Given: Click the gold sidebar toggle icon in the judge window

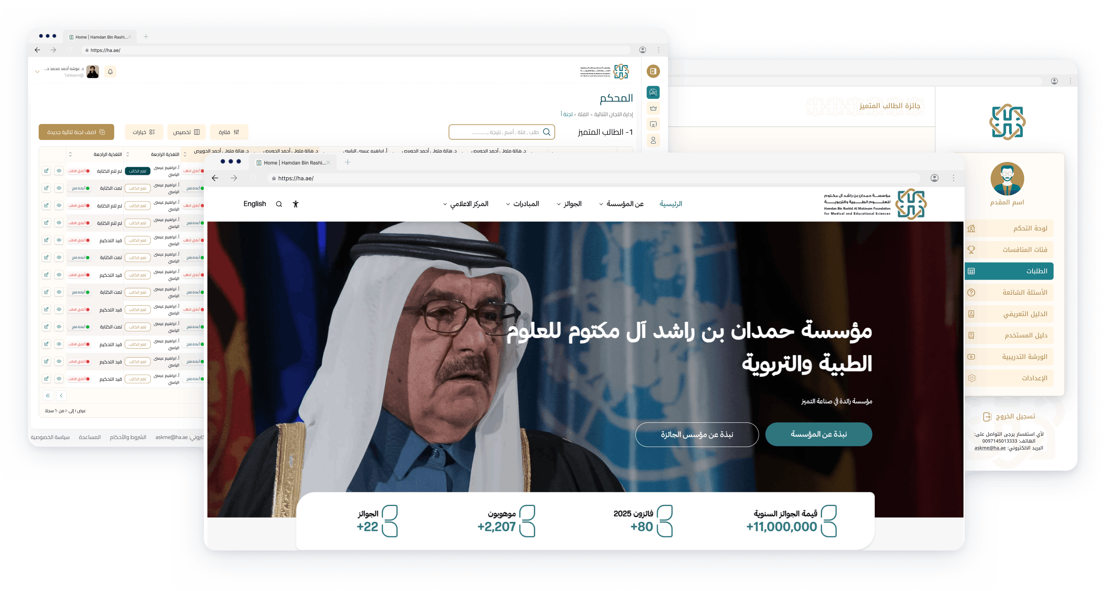Looking at the screenshot, I should click(653, 71).
